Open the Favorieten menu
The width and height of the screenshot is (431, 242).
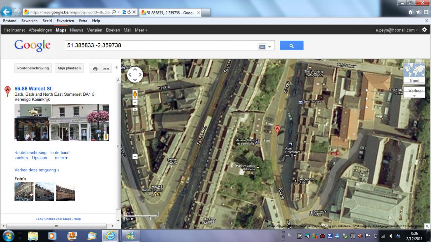pos(65,21)
